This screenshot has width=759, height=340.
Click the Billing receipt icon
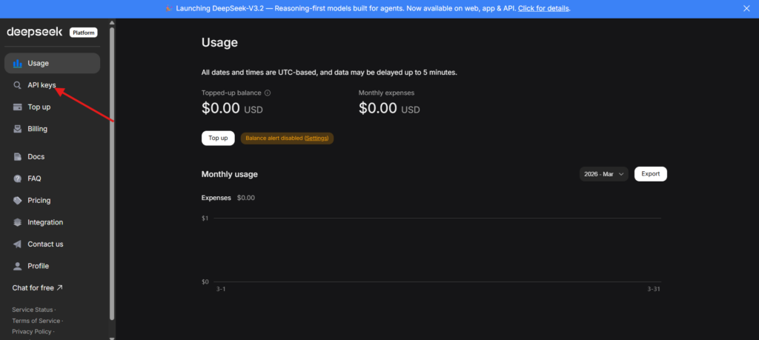[17, 129]
